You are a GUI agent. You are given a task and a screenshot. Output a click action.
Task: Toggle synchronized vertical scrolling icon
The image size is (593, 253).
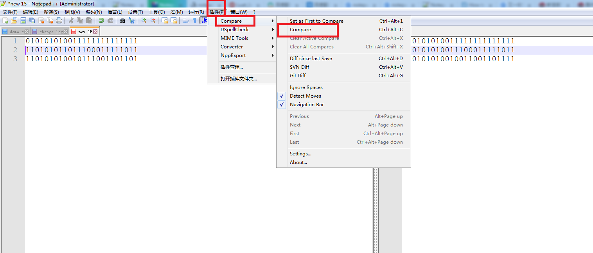[x=165, y=21]
